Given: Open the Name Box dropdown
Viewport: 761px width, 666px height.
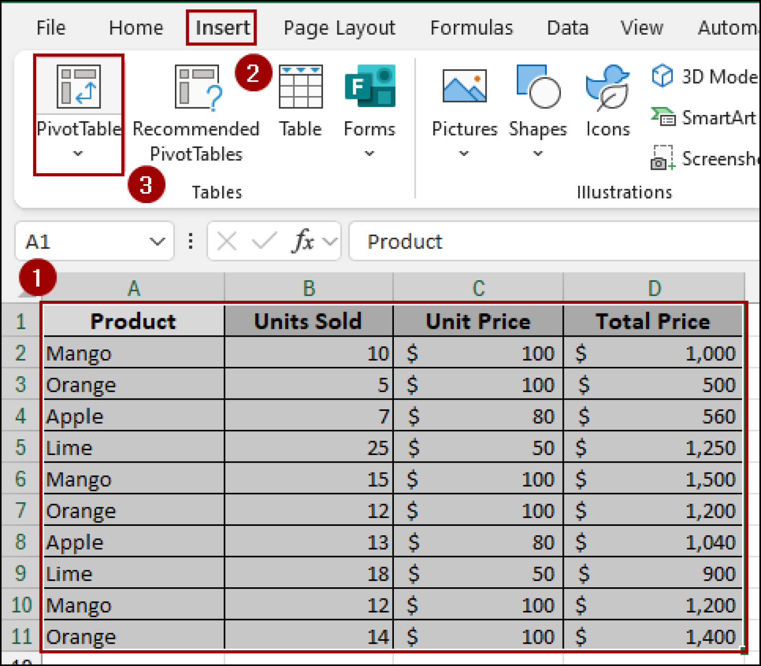Looking at the screenshot, I should 158,241.
